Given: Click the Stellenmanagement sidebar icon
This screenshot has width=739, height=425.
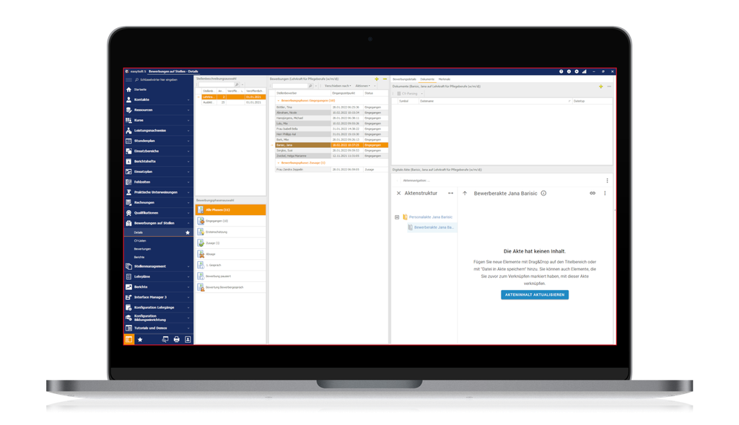Looking at the screenshot, I should pyautogui.click(x=128, y=267).
